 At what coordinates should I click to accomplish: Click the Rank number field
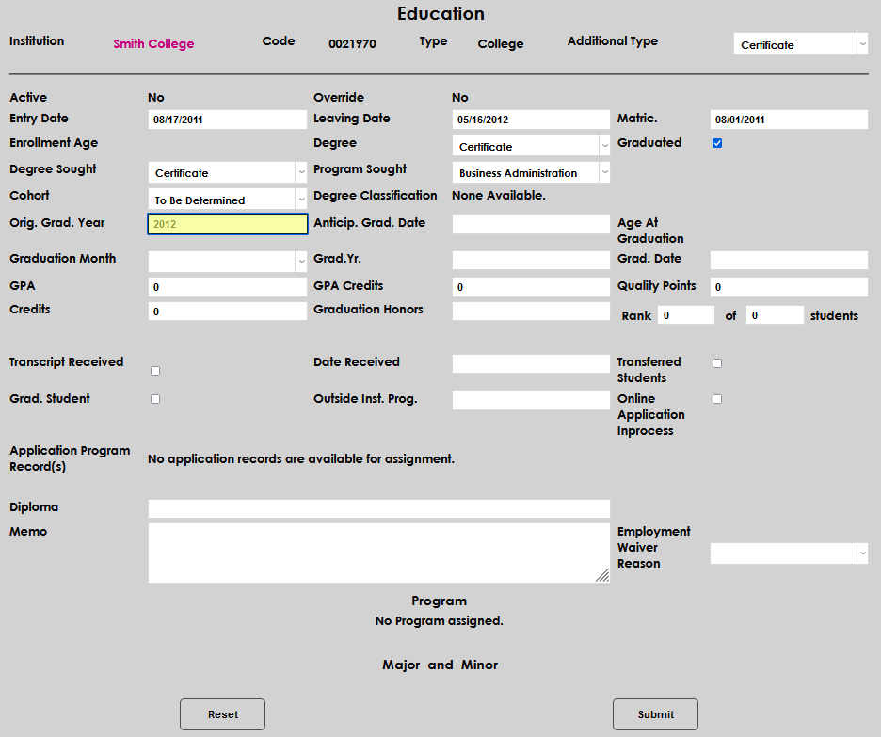coord(686,315)
